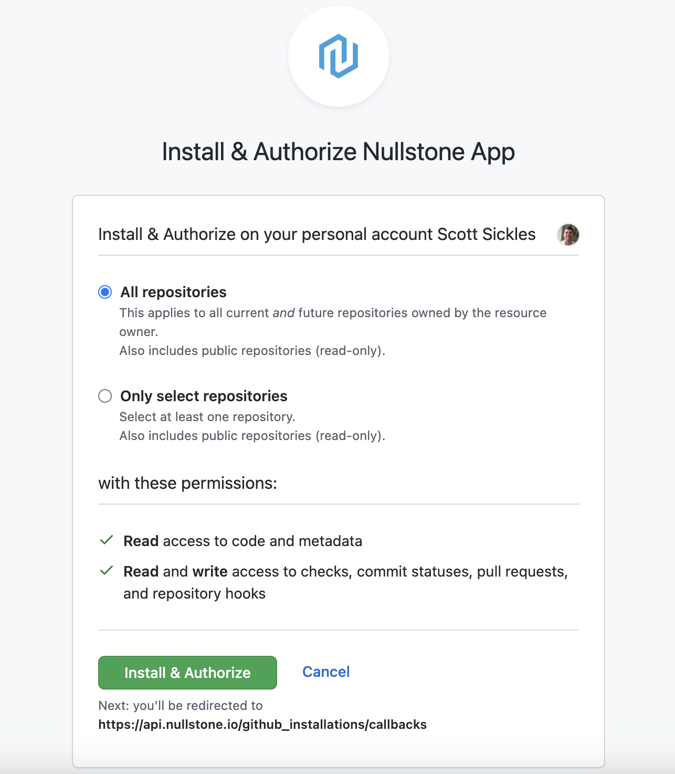Click the Select at least one repository text
This screenshot has height=774, width=675.
(207, 416)
